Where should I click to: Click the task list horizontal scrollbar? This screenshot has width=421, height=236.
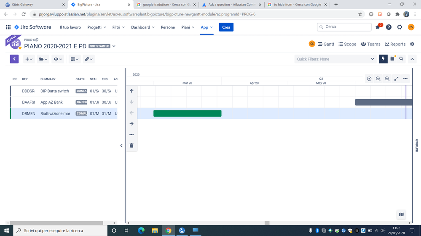tap(56, 223)
